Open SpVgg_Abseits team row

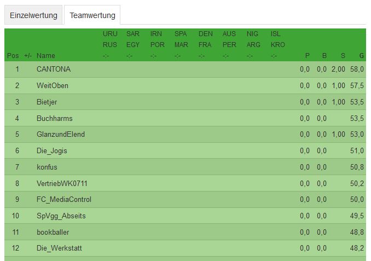61,216
